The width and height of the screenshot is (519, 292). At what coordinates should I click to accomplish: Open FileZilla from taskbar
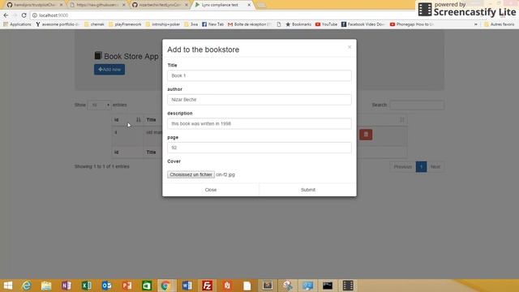[x=207, y=286]
